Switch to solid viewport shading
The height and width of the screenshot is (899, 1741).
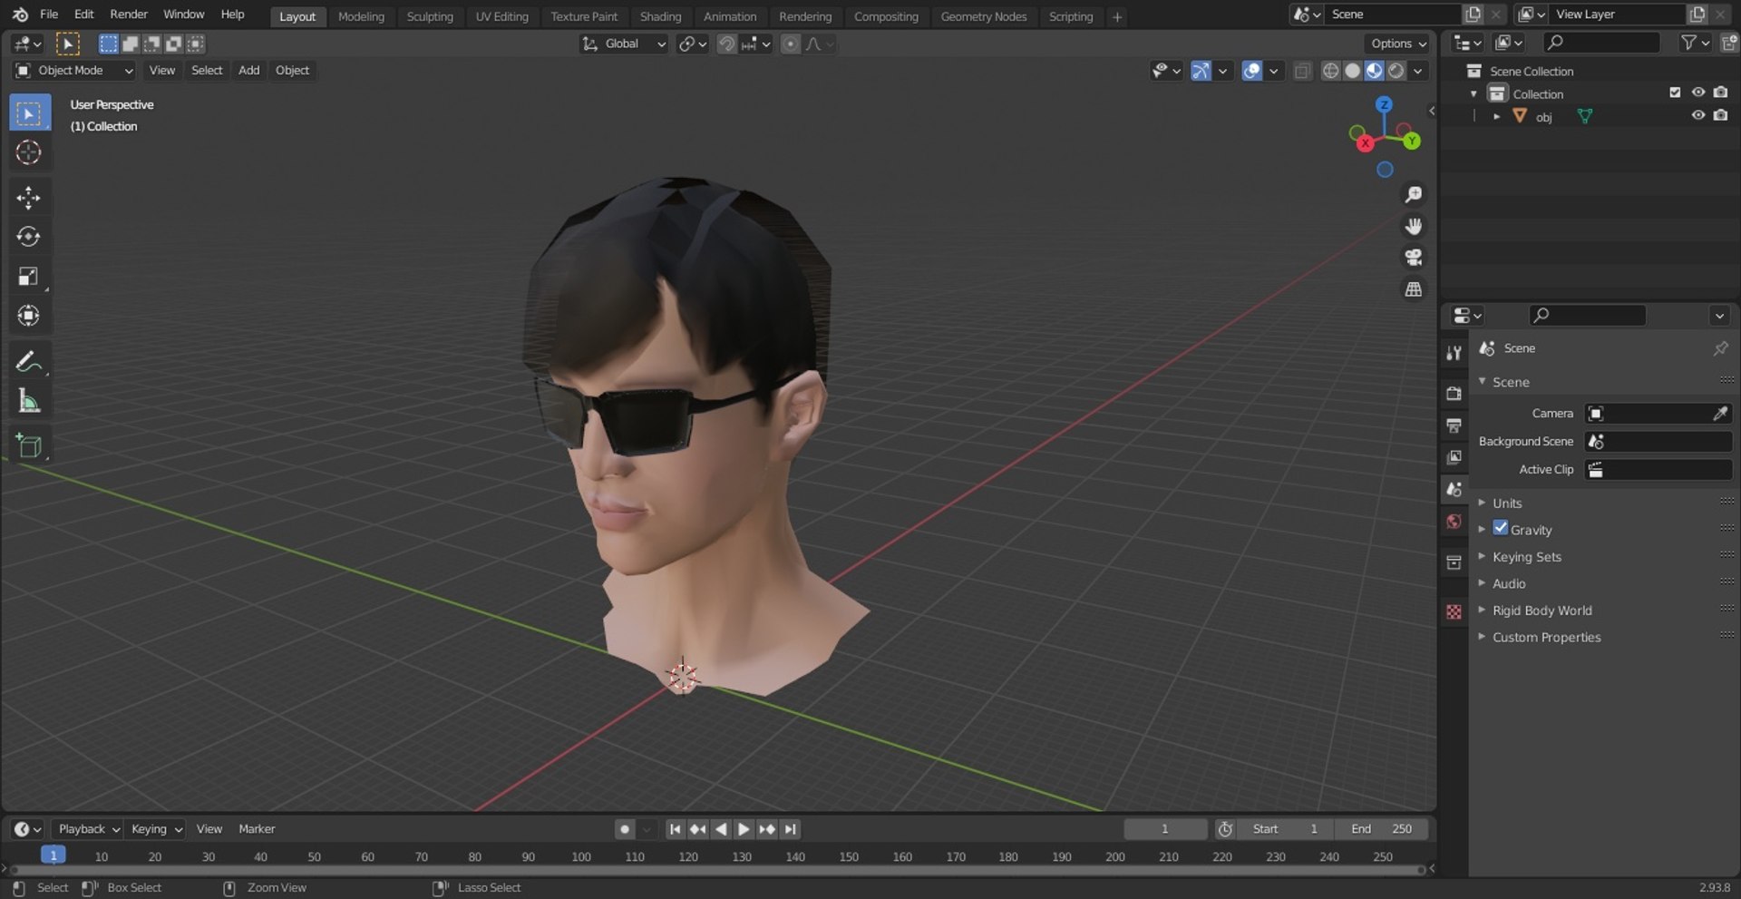tap(1352, 71)
